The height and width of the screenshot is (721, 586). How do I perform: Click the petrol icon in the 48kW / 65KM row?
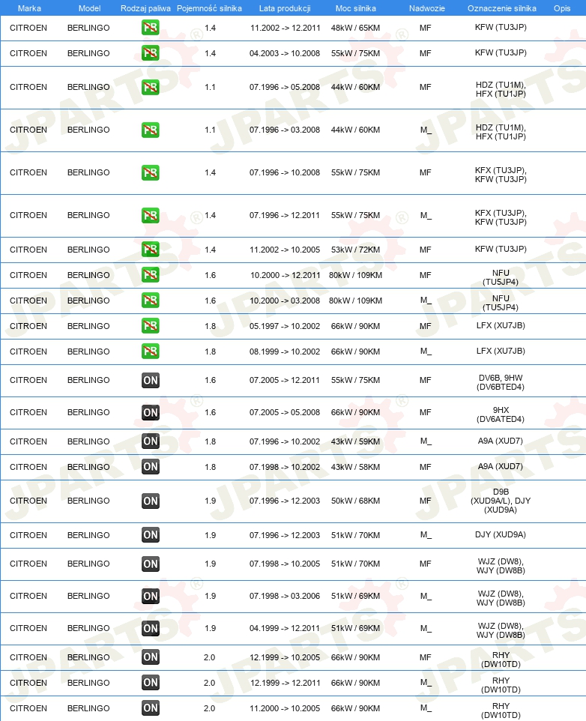151,28
